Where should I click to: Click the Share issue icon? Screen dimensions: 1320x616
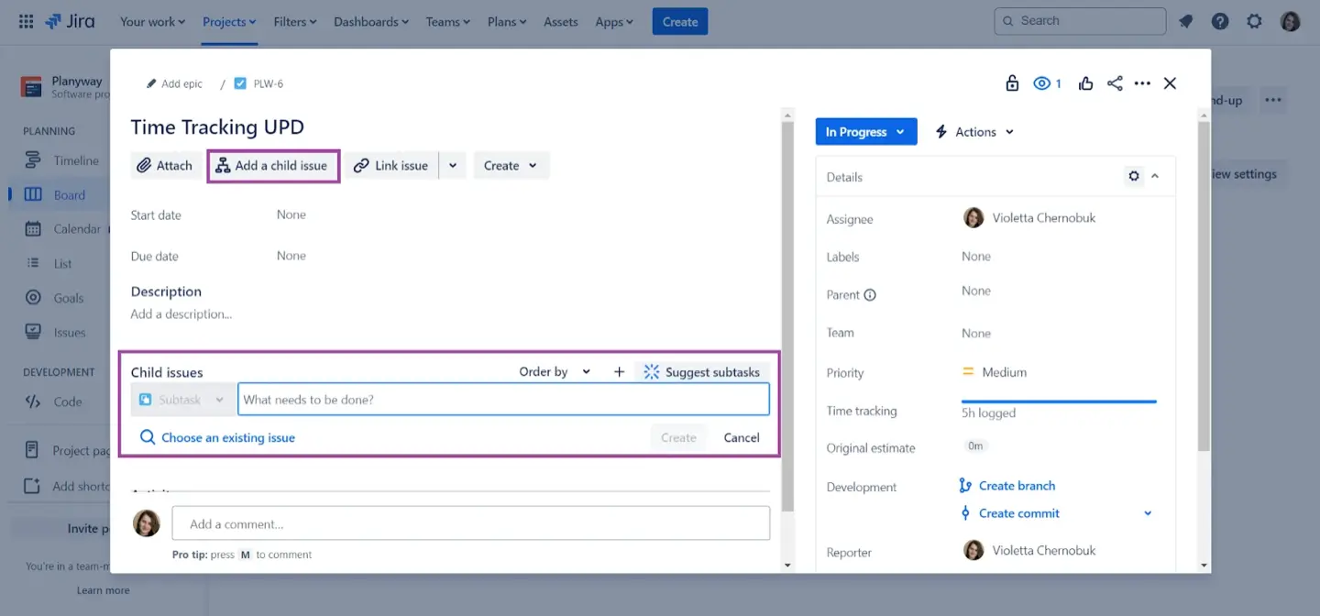(1115, 82)
